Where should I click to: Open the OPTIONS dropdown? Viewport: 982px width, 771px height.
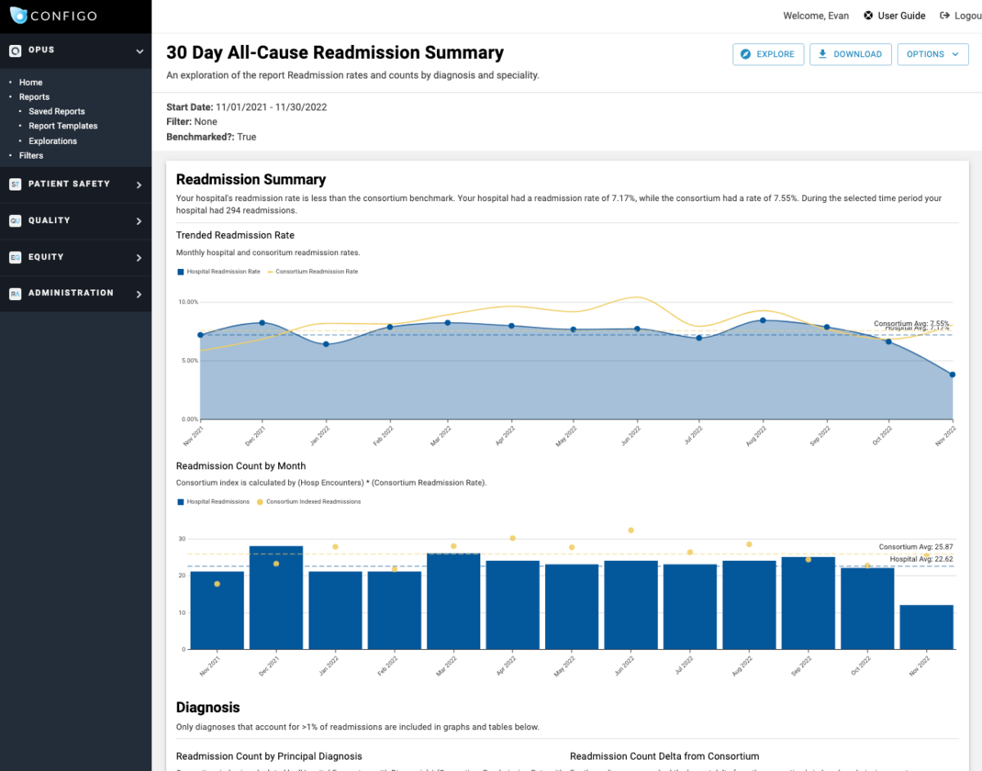[933, 54]
